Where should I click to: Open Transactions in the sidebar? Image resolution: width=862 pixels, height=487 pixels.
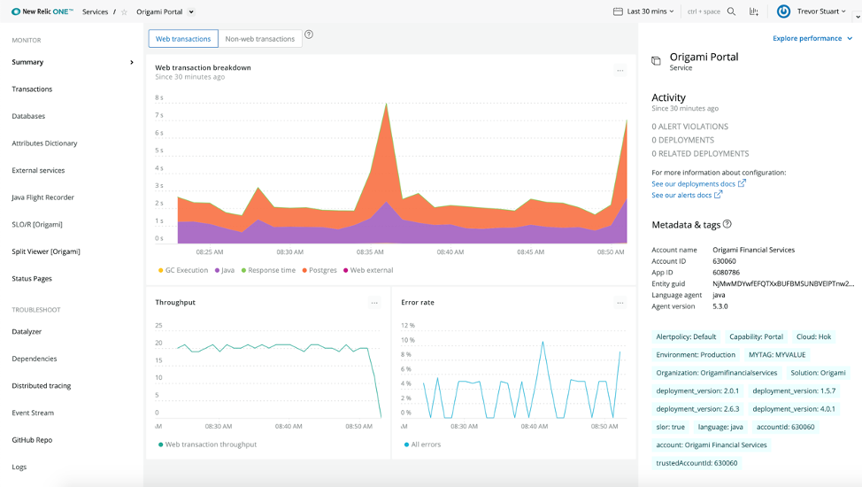click(x=32, y=89)
